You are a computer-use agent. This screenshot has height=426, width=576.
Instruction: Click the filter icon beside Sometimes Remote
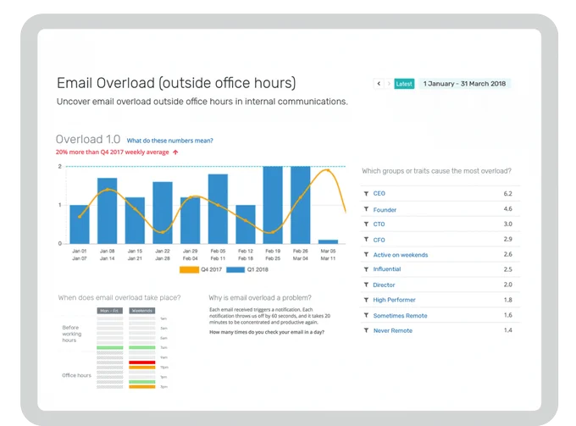(366, 315)
